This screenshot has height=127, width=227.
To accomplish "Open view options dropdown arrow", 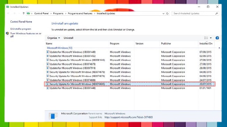I will [211, 38].
